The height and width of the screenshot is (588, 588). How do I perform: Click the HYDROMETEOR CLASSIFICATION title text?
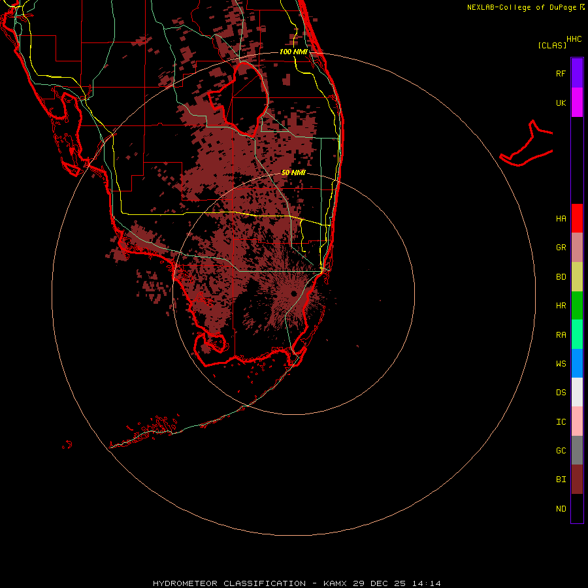pos(229,583)
